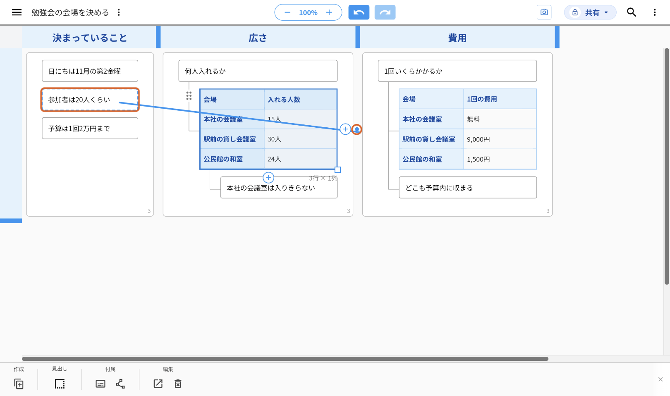The image size is (670, 396).
Task: Click the 24人 cell
Action: click(x=300, y=159)
